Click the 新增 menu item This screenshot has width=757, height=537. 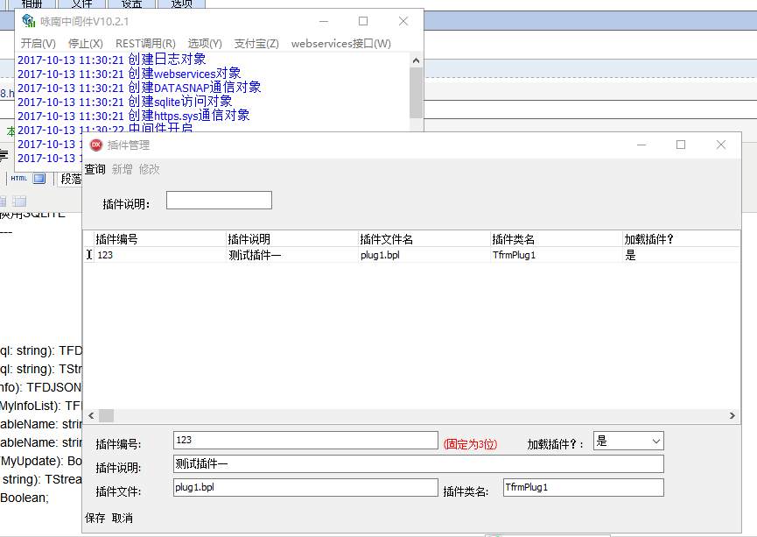tap(123, 169)
